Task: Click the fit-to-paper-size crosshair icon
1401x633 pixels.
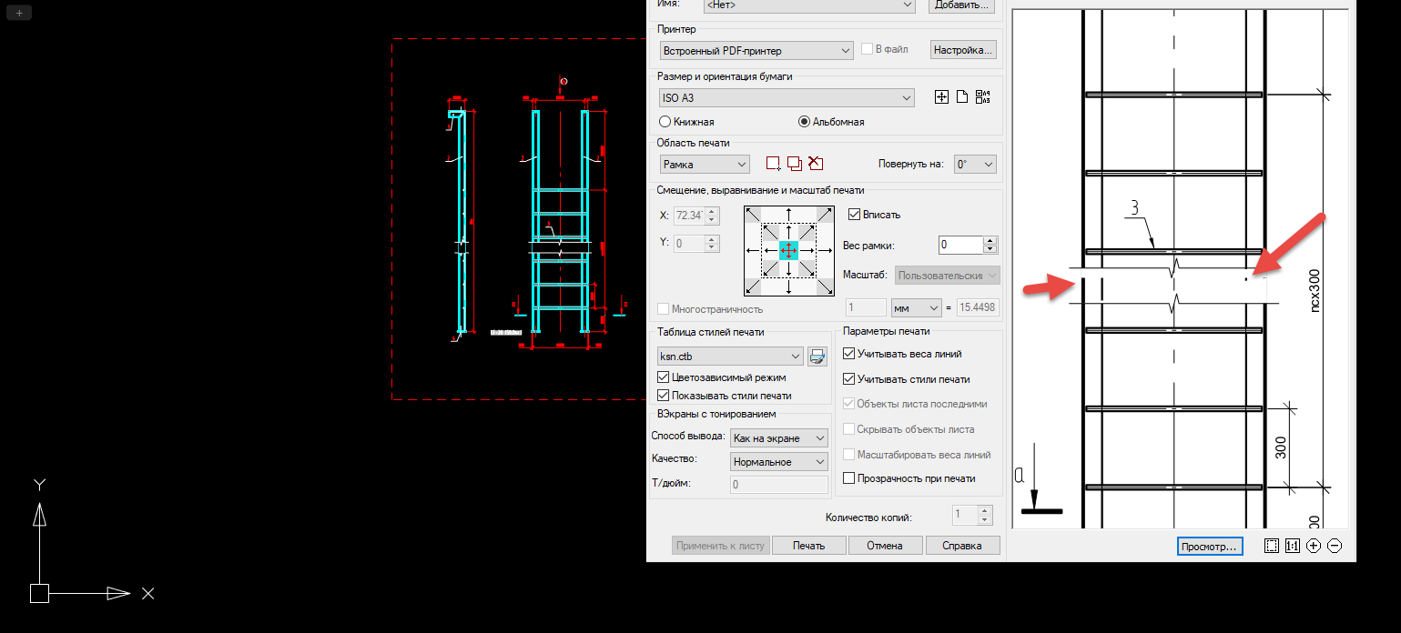Action: tap(942, 97)
